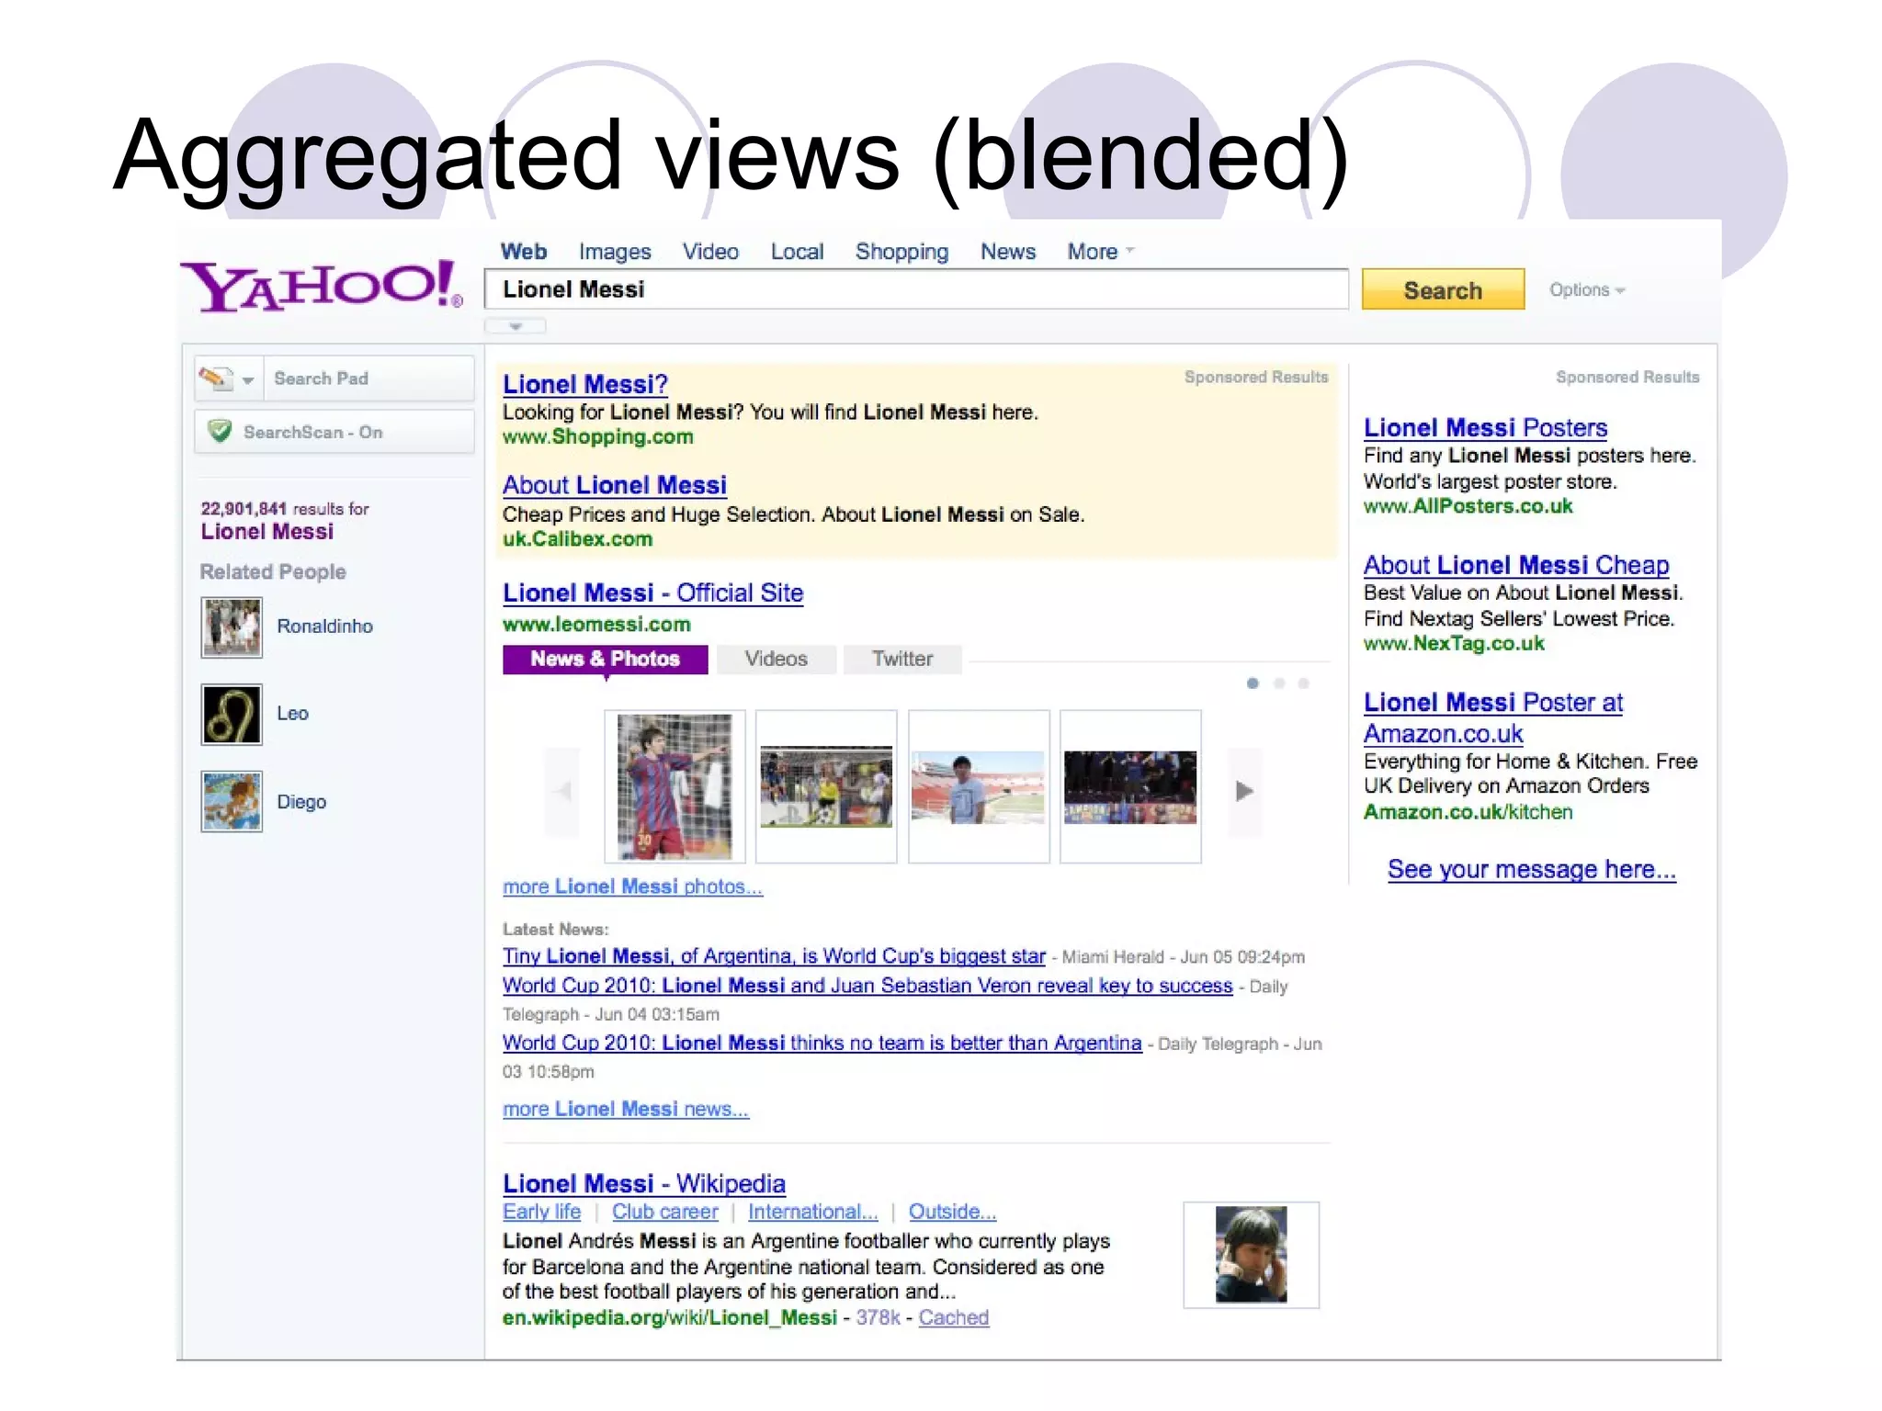Open the Cached Wikipedia page link
The width and height of the screenshot is (1882, 1411).
point(954,1318)
